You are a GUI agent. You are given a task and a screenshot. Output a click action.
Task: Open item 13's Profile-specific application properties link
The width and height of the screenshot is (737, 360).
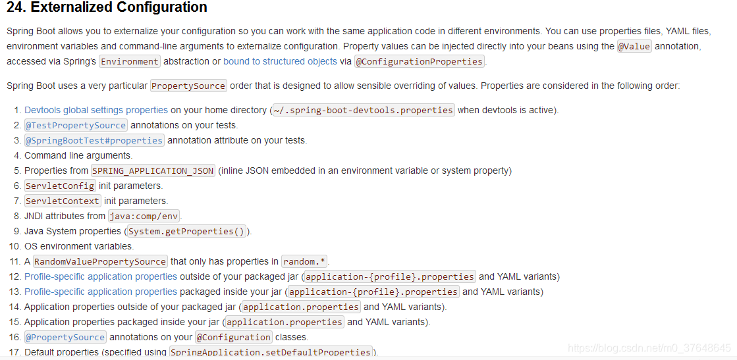[101, 292]
